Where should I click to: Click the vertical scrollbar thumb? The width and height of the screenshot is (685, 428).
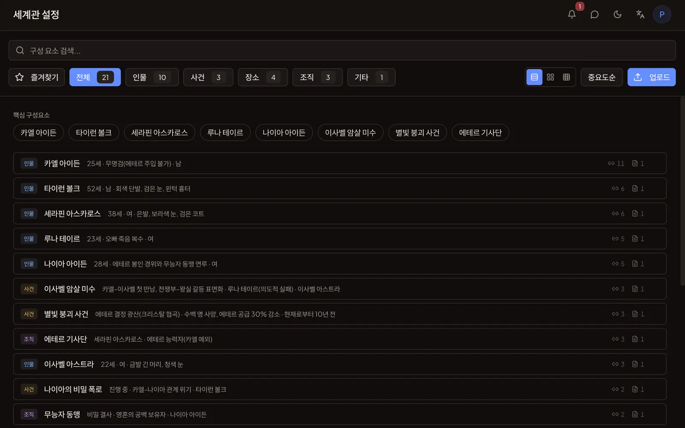click(x=682, y=192)
